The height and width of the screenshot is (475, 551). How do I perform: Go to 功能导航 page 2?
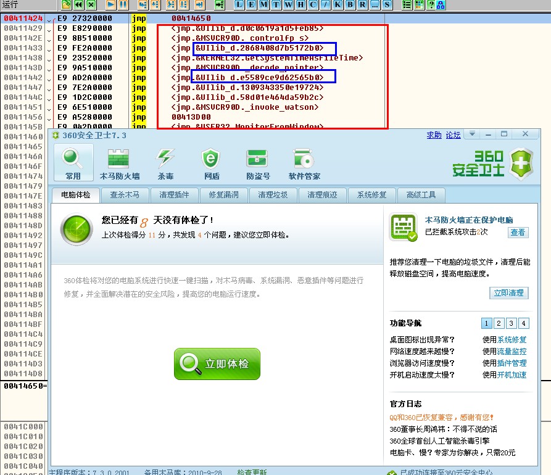click(499, 323)
